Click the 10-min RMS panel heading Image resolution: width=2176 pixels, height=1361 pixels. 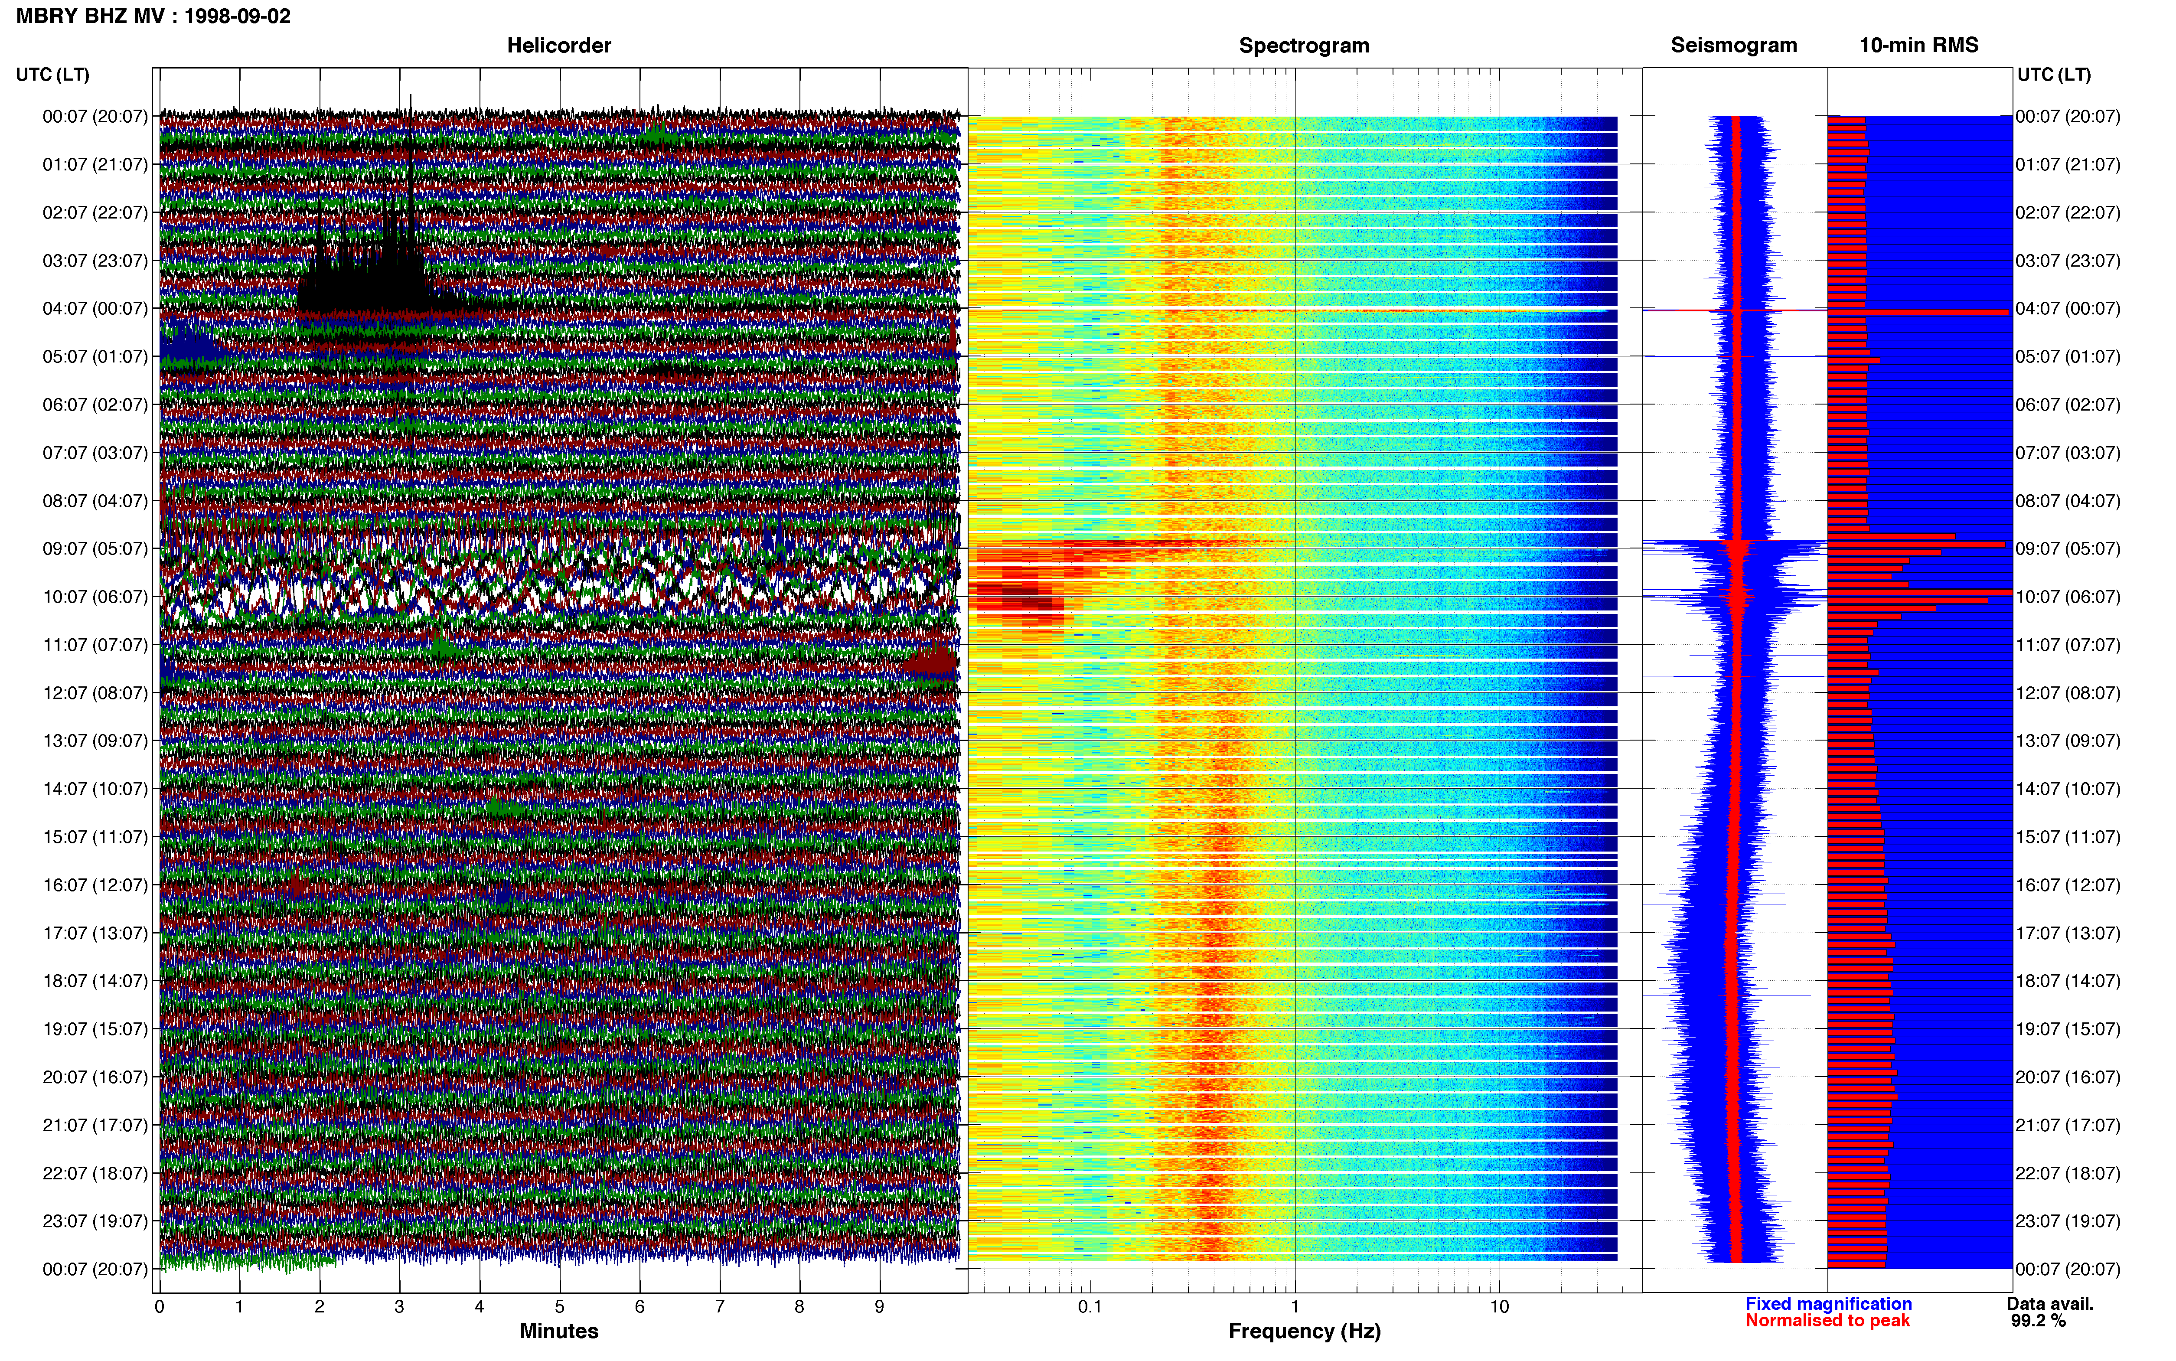pos(1918,45)
